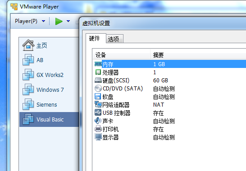Select the 内存 memory device row
The height and width of the screenshot is (171, 246).
[170, 64]
